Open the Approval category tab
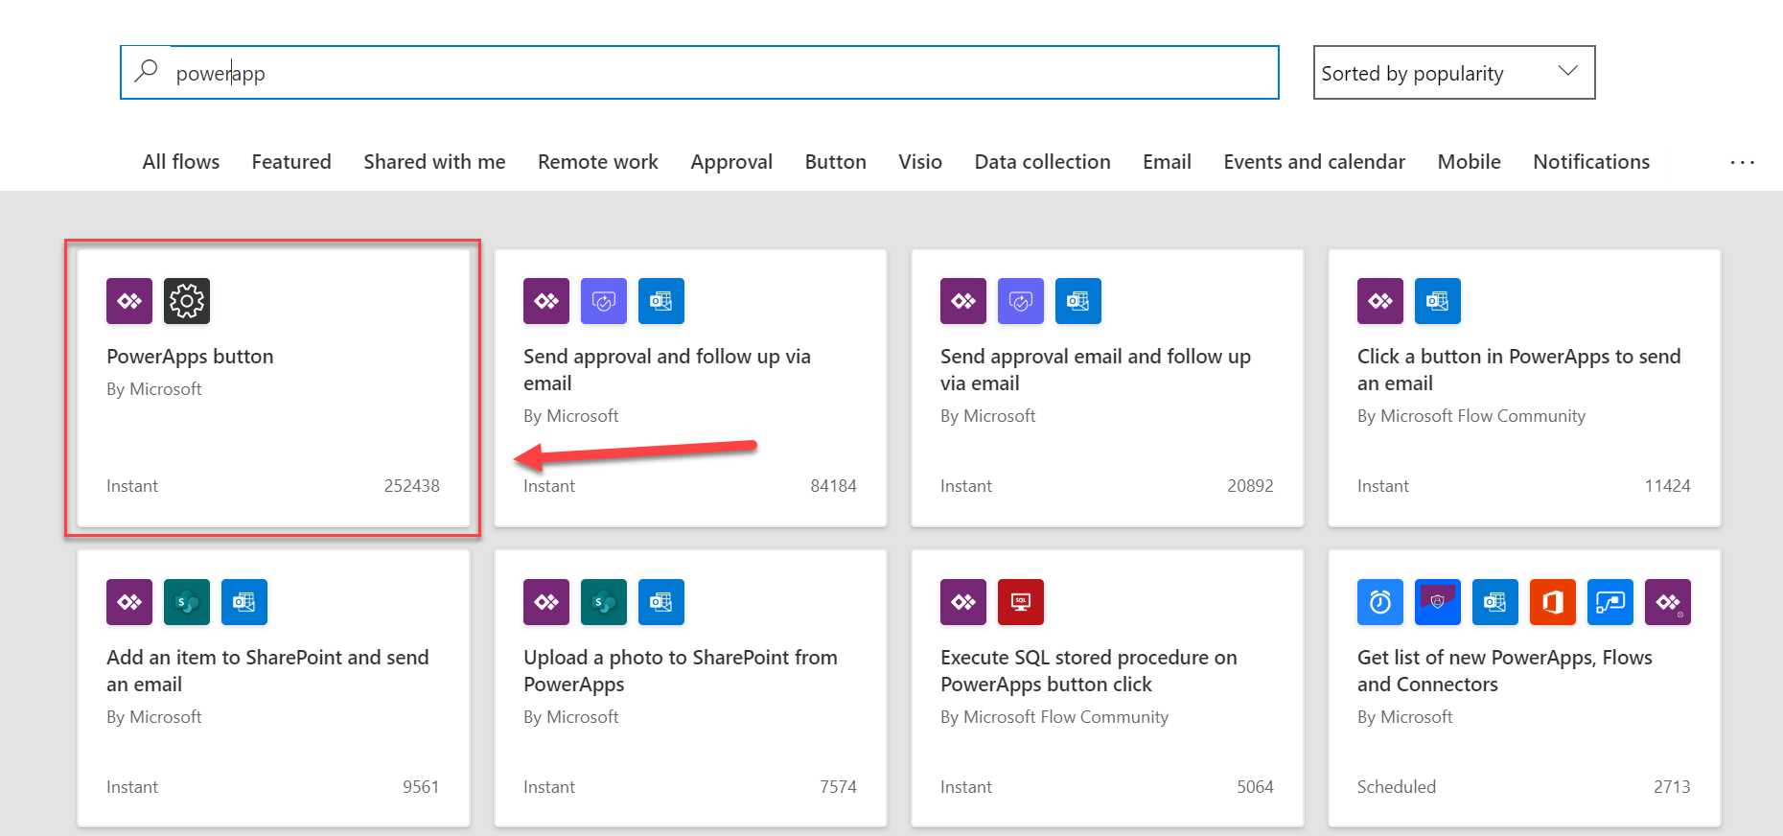This screenshot has height=836, width=1783. click(x=731, y=162)
